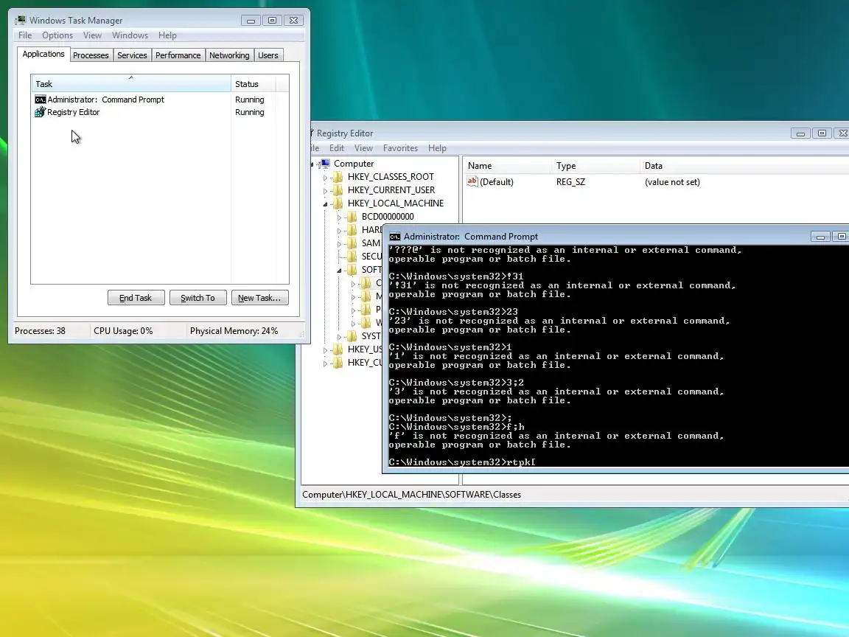This screenshot has width=849, height=637.
Task: Open Task Manager Help menu
Action: point(167,35)
